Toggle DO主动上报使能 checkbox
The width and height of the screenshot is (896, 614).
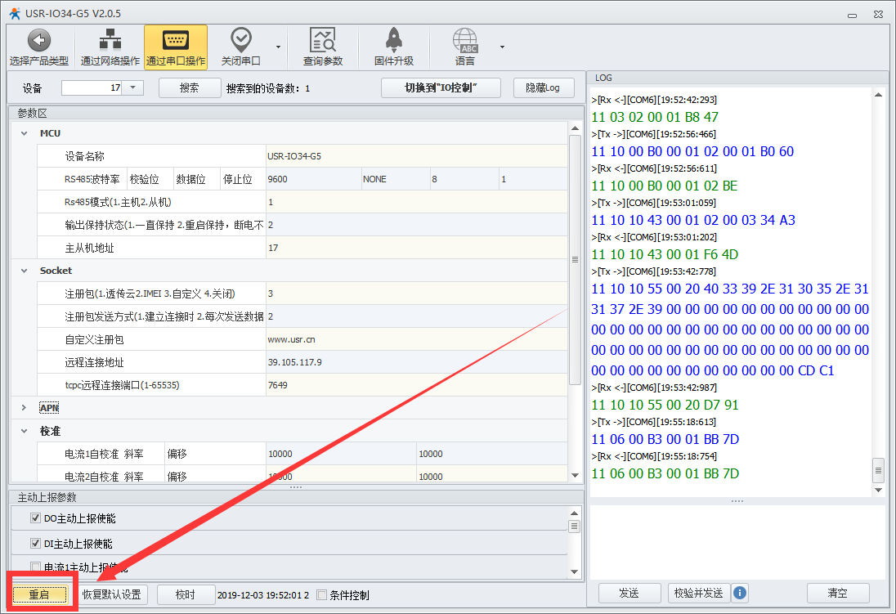(35, 518)
